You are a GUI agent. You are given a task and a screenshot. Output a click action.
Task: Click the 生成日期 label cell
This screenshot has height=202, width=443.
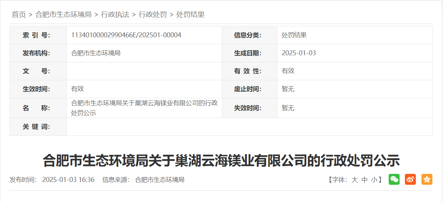[249, 53]
